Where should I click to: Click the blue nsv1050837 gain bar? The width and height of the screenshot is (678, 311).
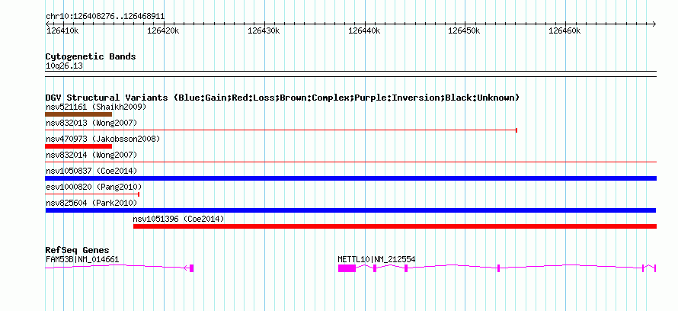point(350,178)
